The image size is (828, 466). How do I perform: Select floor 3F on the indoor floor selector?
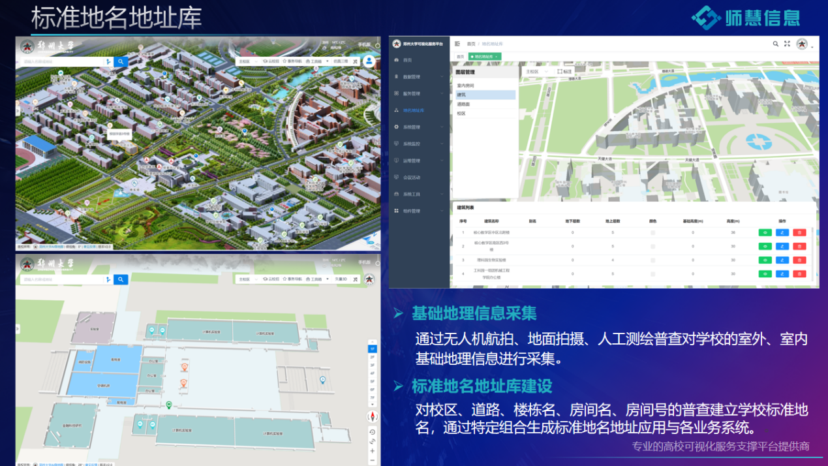tap(373, 365)
